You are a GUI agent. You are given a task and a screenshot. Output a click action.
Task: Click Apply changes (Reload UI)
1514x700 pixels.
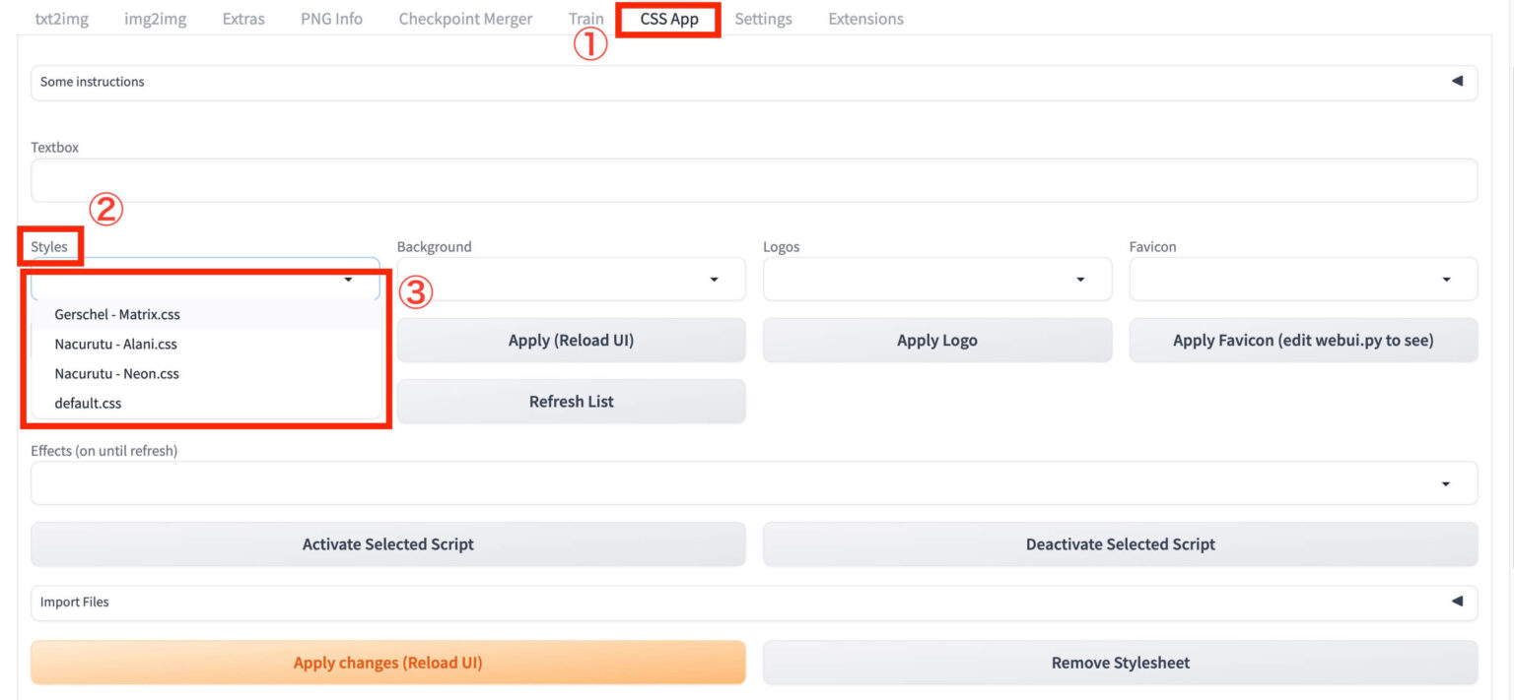coord(387,663)
